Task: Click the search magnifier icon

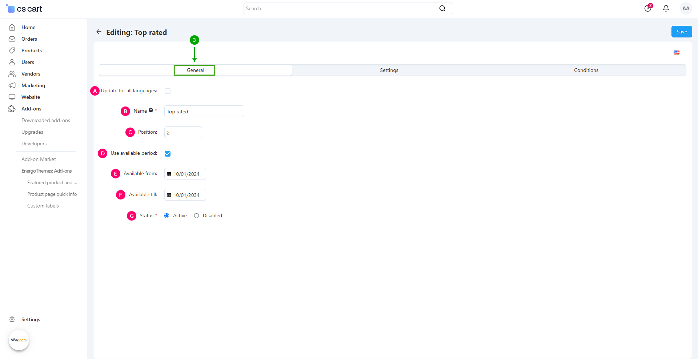Action: point(442,8)
